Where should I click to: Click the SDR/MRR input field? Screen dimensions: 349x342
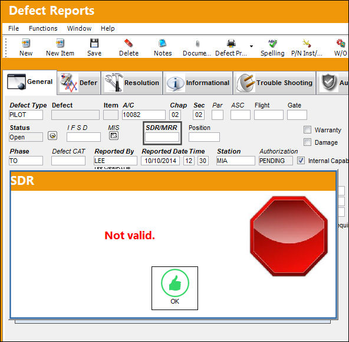[162, 137]
